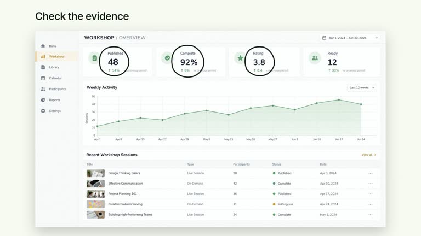This screenshot has width=421, height=236.
Task: Click the Participants column header in table
Action: (241, 164)
